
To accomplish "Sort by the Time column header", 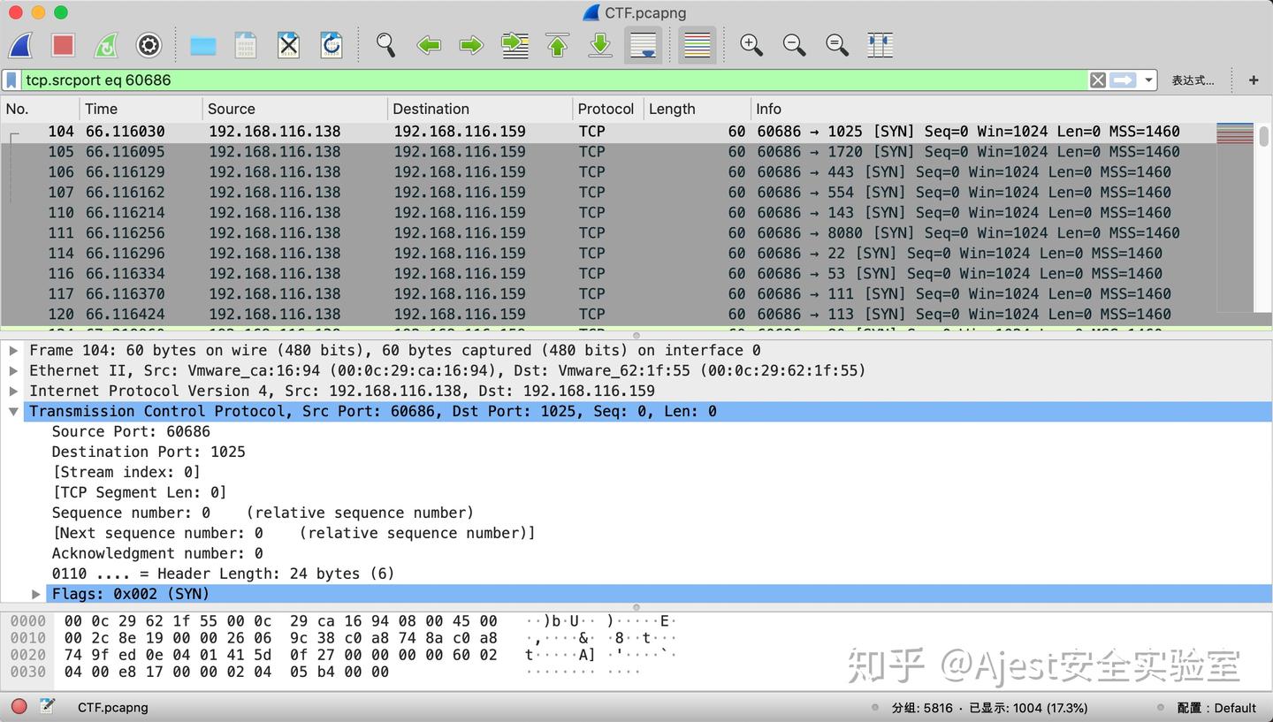I will (141, 109).
